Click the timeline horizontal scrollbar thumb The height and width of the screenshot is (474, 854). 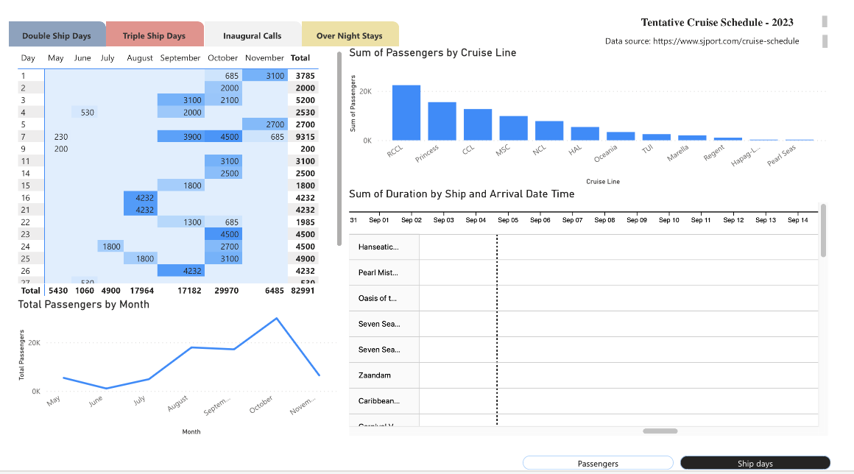coord(660,431)
